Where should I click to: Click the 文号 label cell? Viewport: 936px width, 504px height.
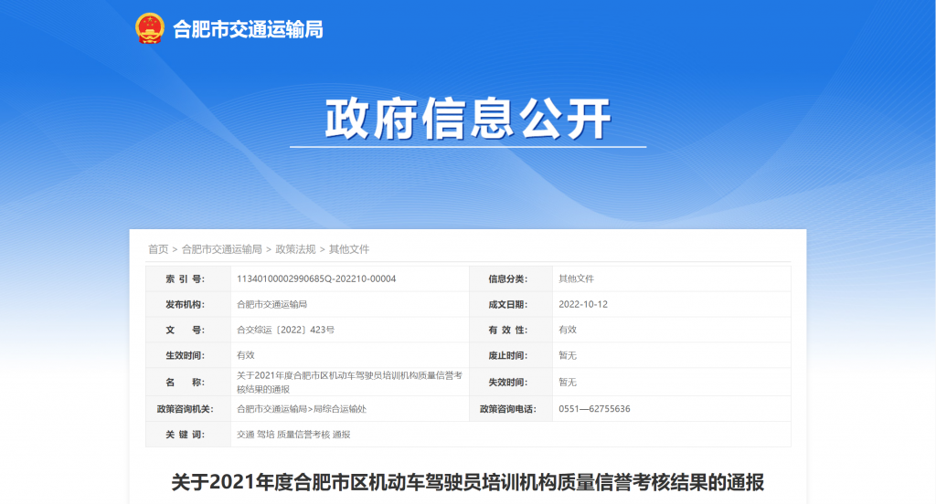coord(188,330)
